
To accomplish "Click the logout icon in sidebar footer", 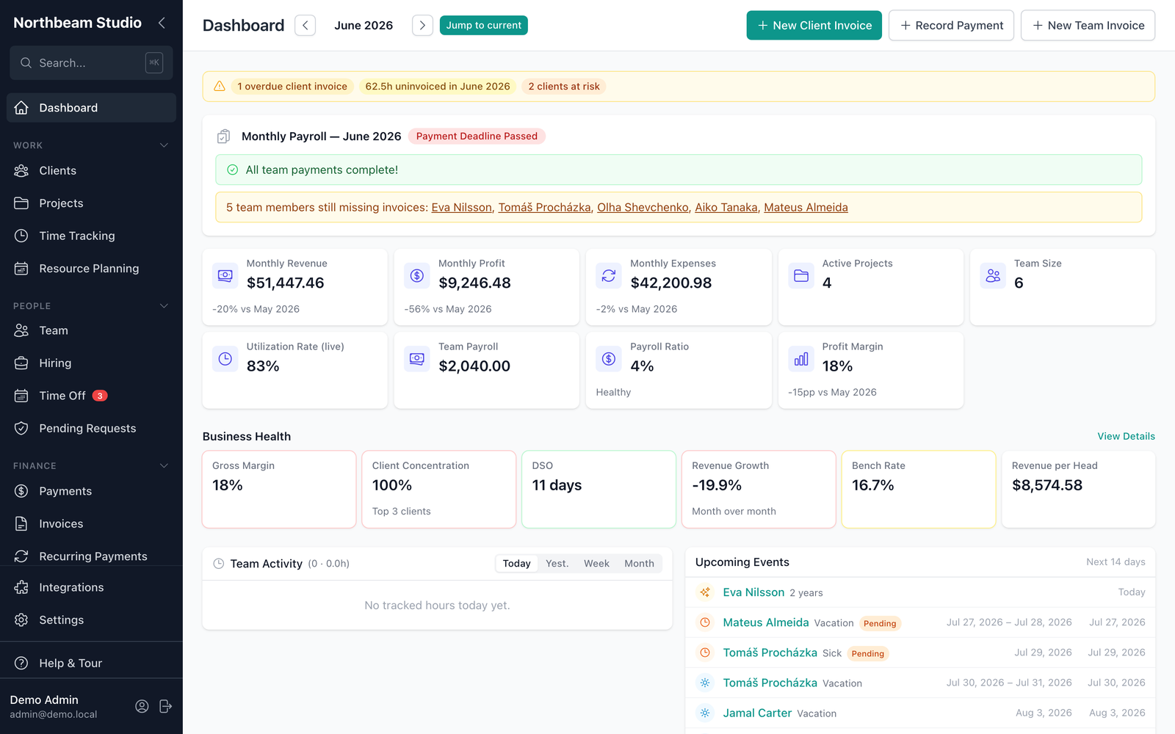I will point(165,706).
